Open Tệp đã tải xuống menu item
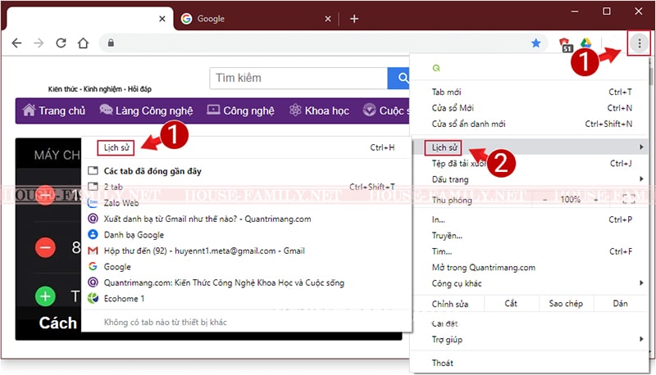Image resolution: width=656 pixels, height=375 pixels. click(x=531, y=163)
